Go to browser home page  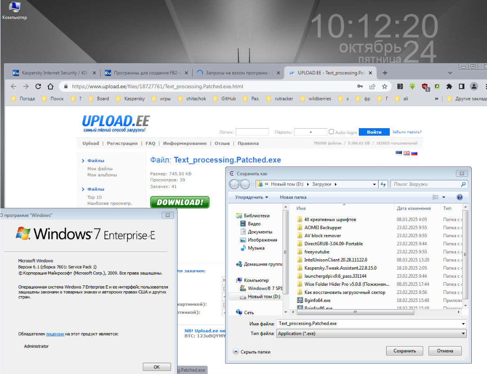tap(50, 86)
